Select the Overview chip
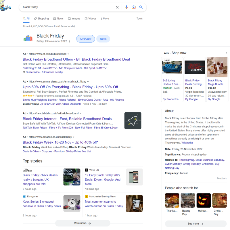This screenshot has width=230, height=230. point(85,39)
